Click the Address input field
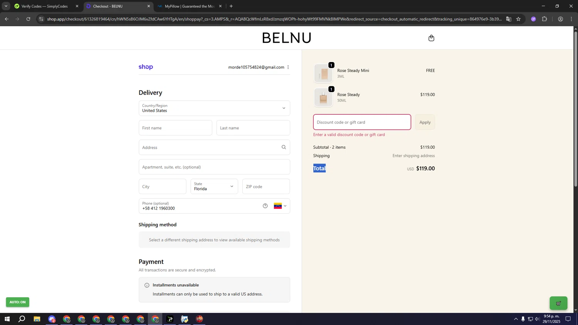Viewport: 578px width, 325px height. coord(214,147)
